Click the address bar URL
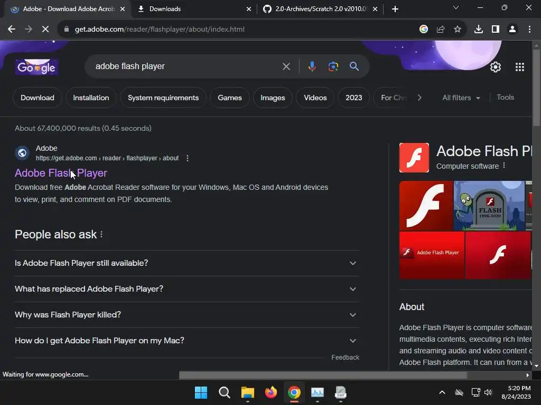The height and width of the screenshot is (405, 541). coord(160,30)
